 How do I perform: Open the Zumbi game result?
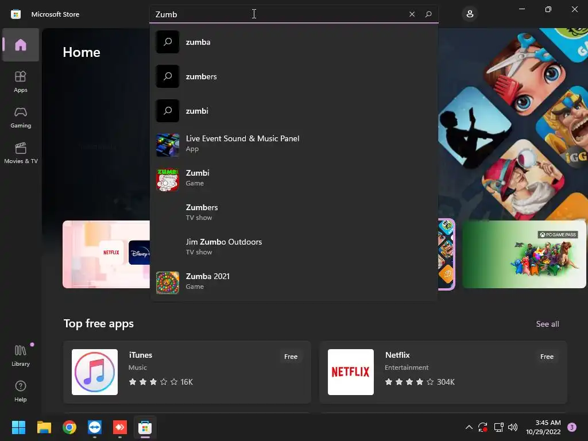pyautogui.click(x=293, y=179)
